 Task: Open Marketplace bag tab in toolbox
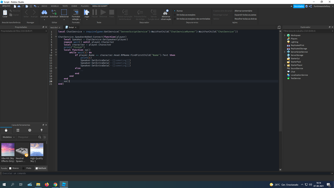6,130
